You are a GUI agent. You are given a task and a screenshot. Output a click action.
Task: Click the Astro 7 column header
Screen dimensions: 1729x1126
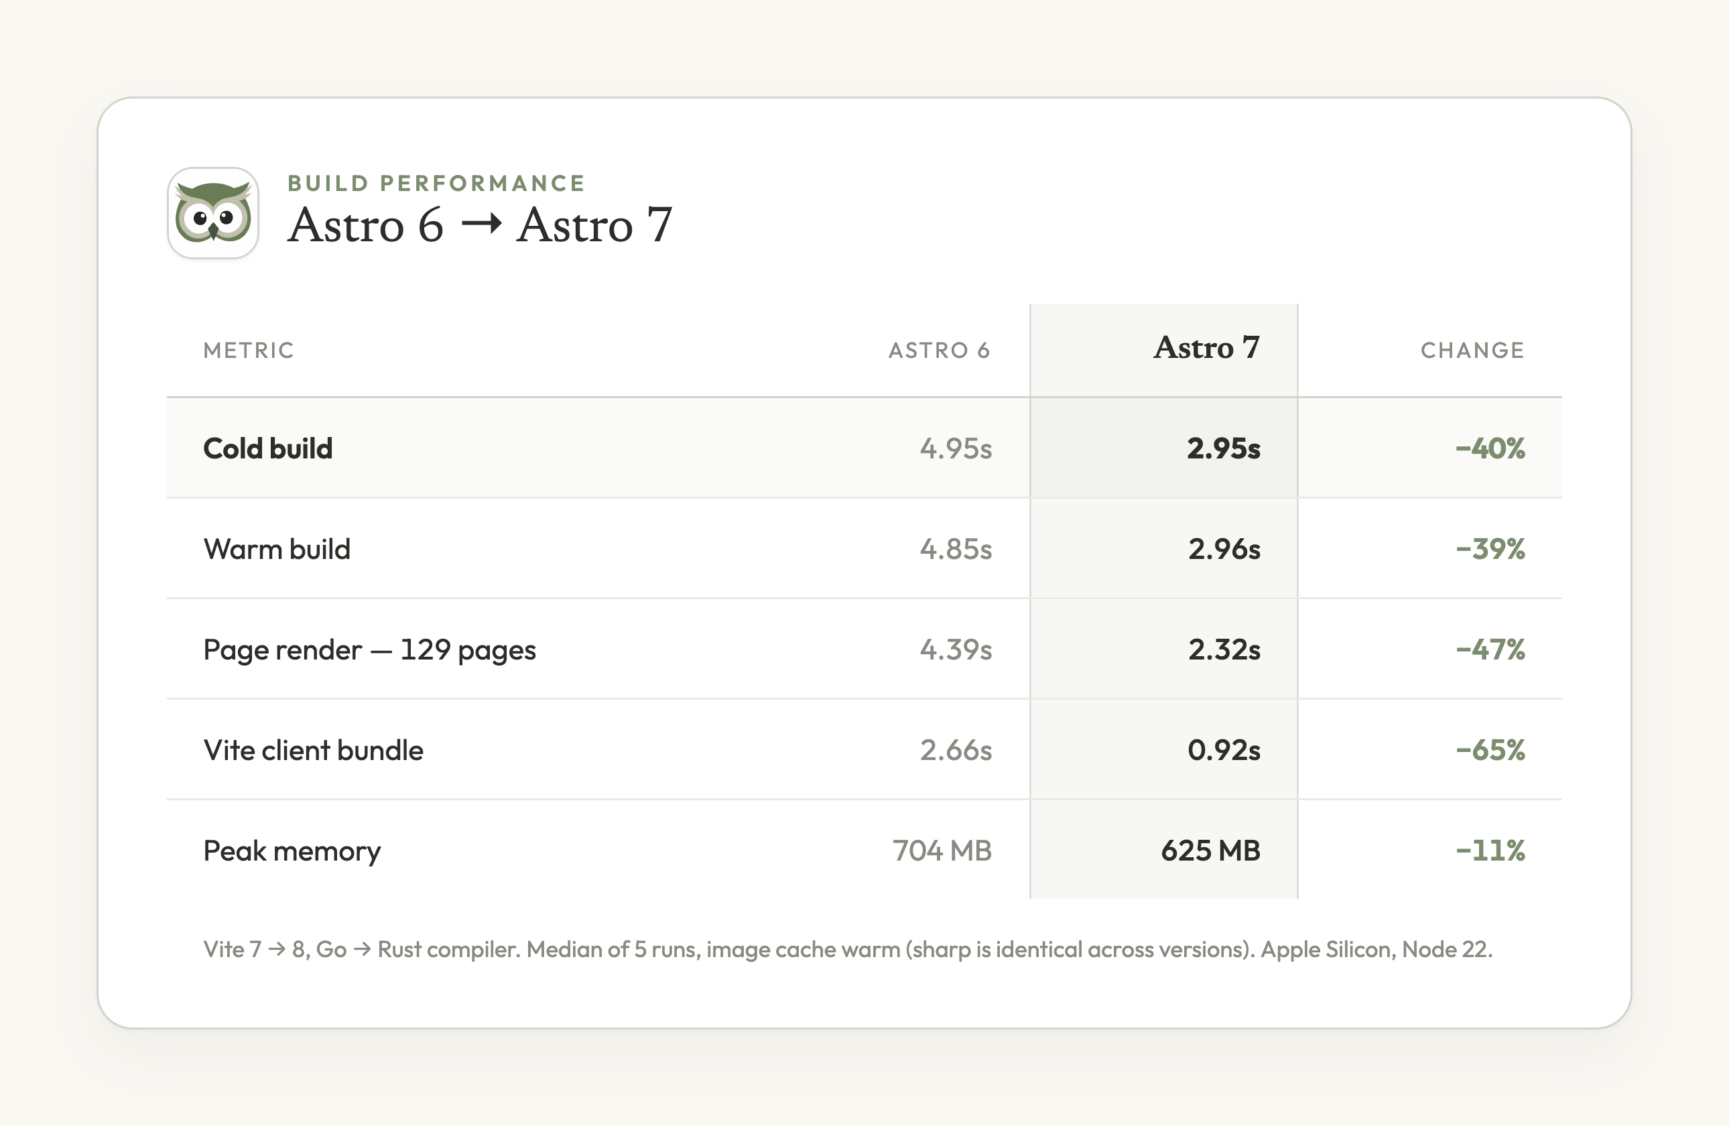(x=1207, y=347)
